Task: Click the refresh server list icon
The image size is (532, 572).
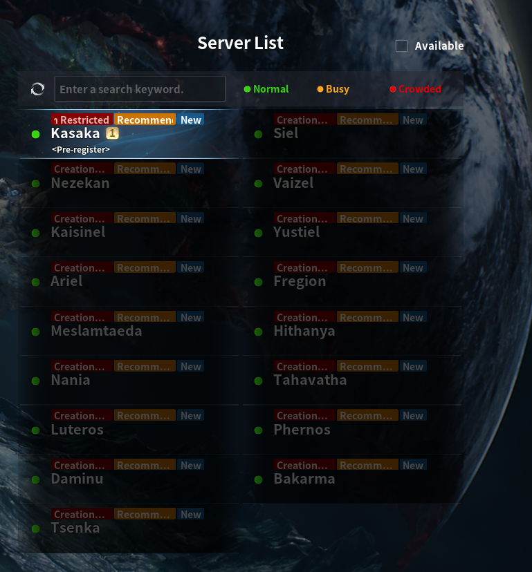Action: [x=37, y=89]
